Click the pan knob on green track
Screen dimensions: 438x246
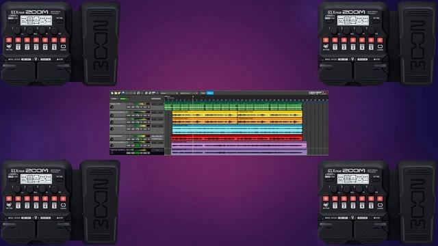[x=112, y=107]
